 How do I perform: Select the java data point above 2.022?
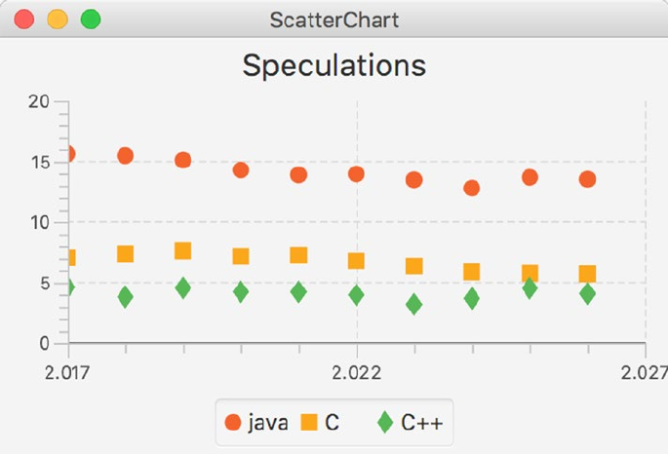click(x=356, y=173)
